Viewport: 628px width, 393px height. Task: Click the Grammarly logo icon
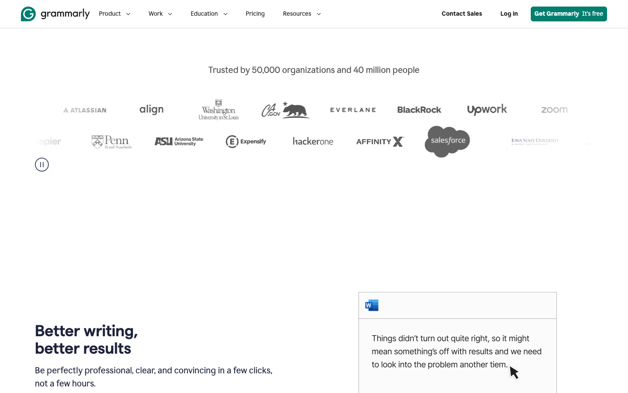(28, 14)
